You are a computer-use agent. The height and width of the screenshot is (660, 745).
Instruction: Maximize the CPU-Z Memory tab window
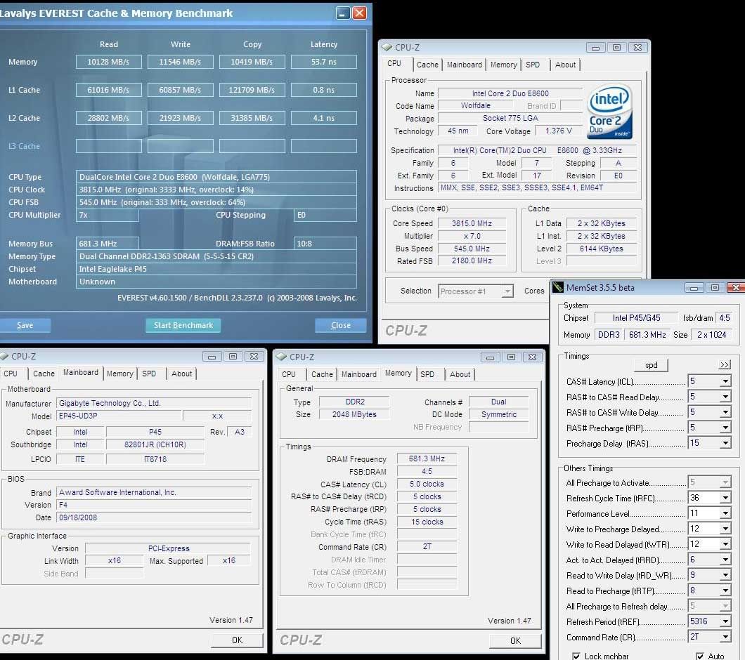click(x=511, y=357)
